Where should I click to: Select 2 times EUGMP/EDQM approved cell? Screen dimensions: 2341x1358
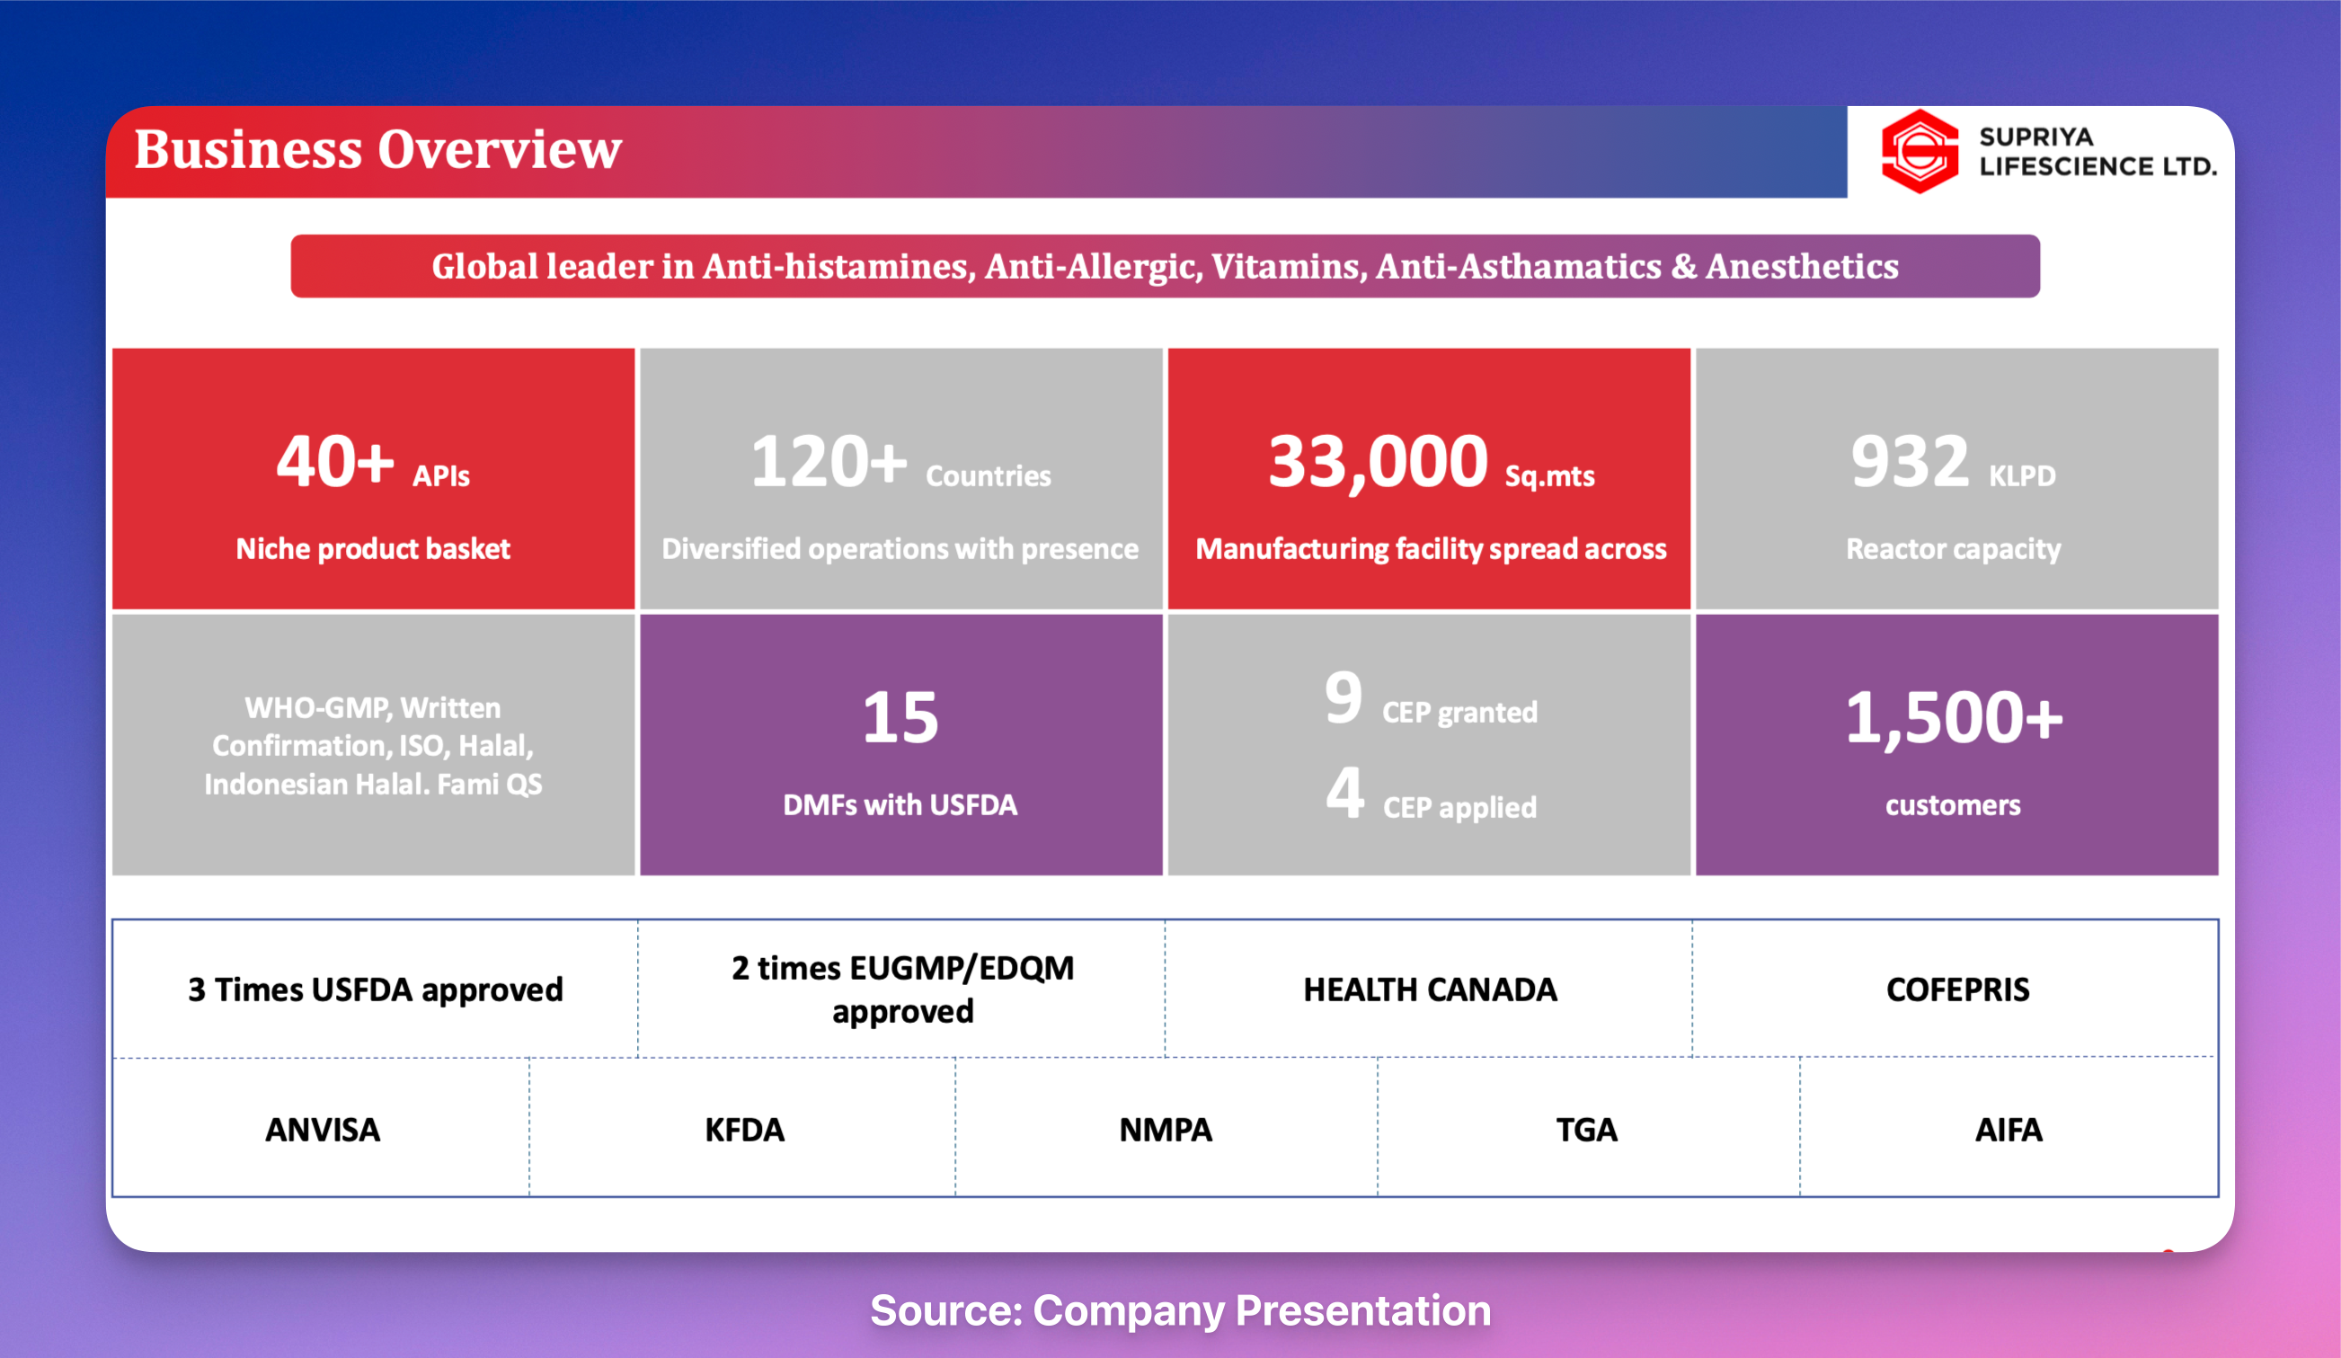pyautogui.click(x=902, y=990)
